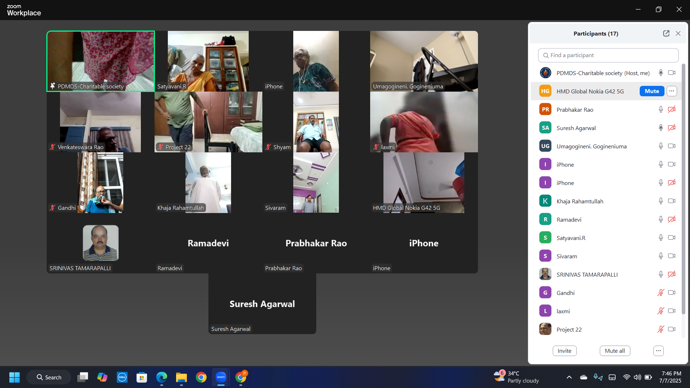Click laxmi's muted microphone icon
Screen dimensions: 690x388
pyautogui.click(x=661, y=311)
